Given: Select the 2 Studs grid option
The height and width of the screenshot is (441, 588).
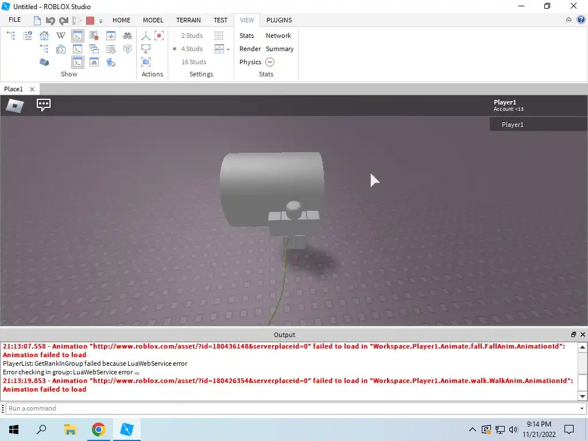Looking at the screenshot, I should click(x=192, y=36).
